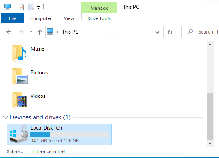
Task: Open the Drive Tools tab
Action: point(99,18)
